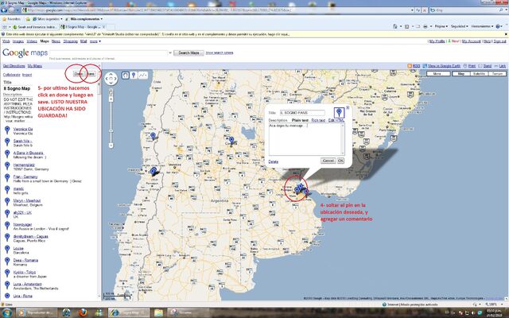Switch to Sarah and Veronica browser tab
509x318 pixels.
coord(34,27)
